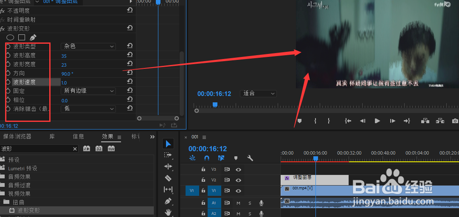This screenshot has width=459, height=217.
Task: Toggle linked selection in the timeline
Action: [x=221, y=158]
